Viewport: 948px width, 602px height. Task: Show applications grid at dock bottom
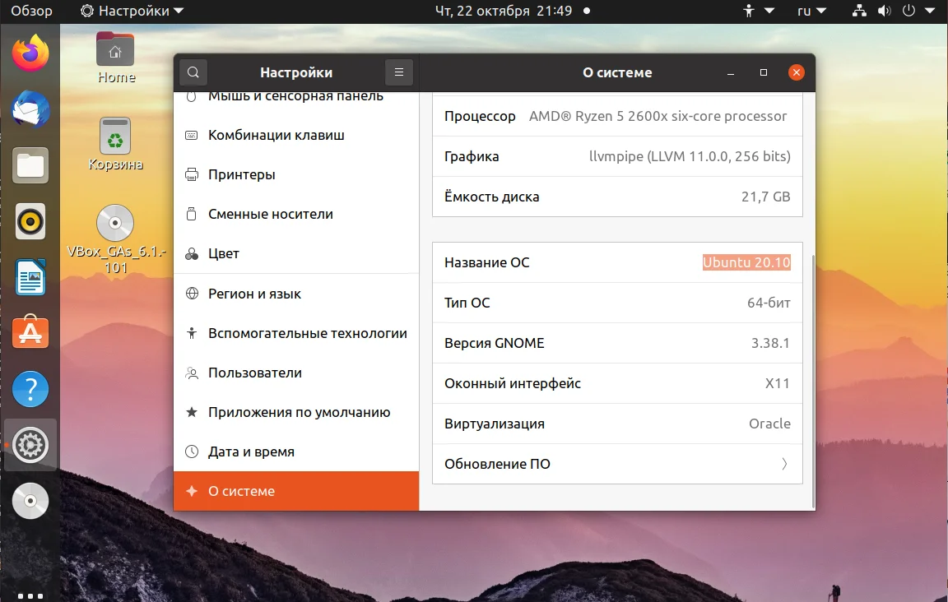point(30,596)
